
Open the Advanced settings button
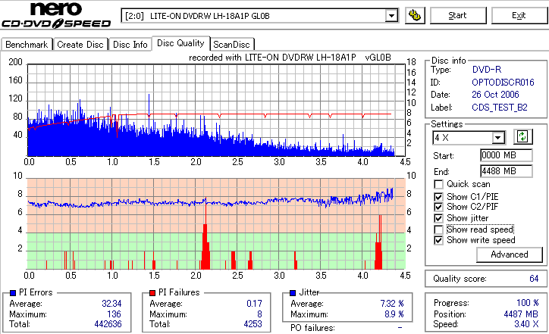[x=510, y=254]
